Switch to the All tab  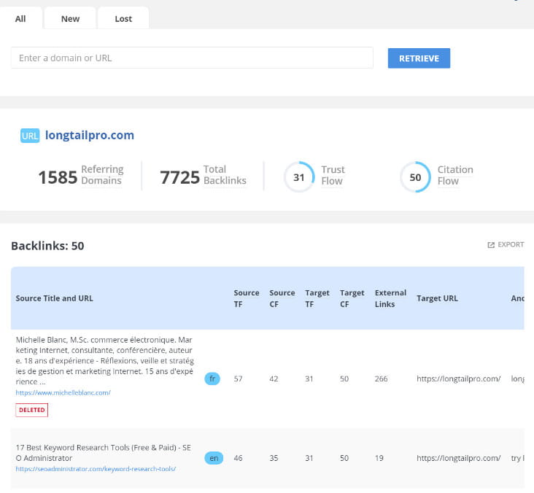[x=20, y=19]
